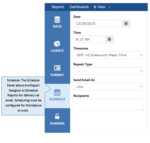Expand the arrow menu after New
The height and width of the screenshot is (143, 150).
(109, 7)
